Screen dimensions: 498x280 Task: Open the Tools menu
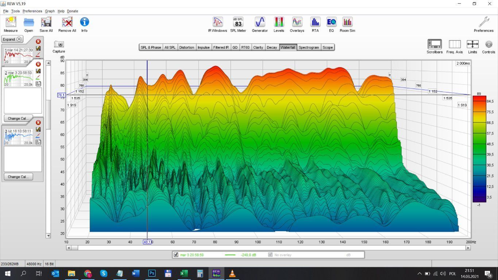15,11
